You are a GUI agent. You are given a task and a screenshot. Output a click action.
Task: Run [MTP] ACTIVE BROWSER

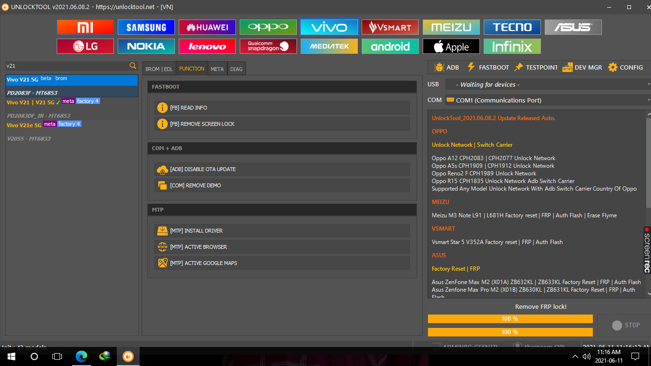[282, 247]
